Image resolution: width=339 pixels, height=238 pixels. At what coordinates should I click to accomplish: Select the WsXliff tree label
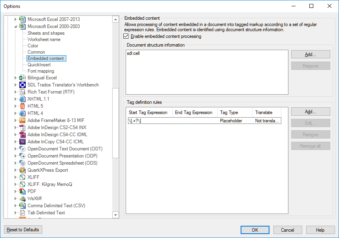[x=34, y=199]
